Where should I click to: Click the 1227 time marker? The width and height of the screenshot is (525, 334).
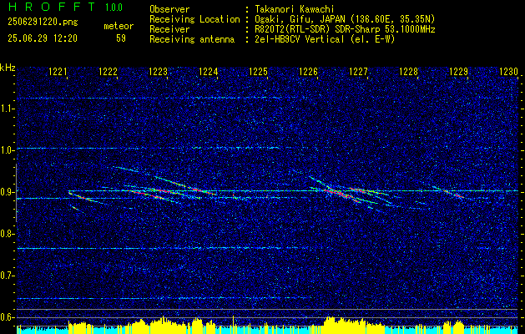pos(358,72)
